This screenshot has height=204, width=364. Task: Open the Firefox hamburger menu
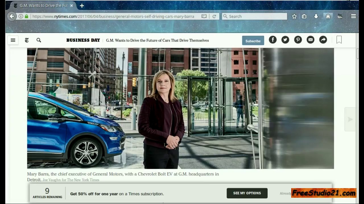pyautogui.click(x=353, y=16)
